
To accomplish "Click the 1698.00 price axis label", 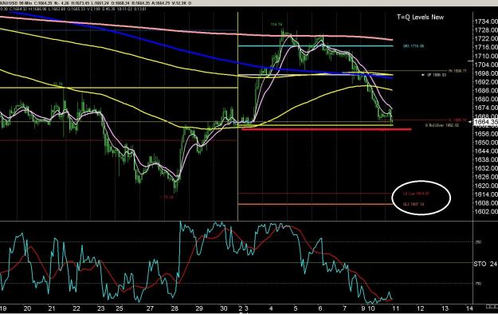I will (485, 73).
